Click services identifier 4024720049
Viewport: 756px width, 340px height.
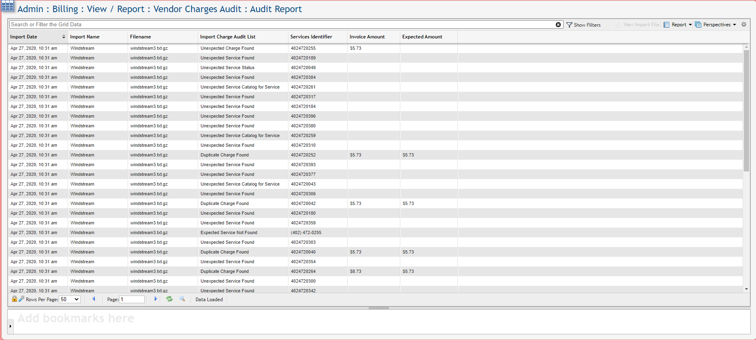coord(303,68)
